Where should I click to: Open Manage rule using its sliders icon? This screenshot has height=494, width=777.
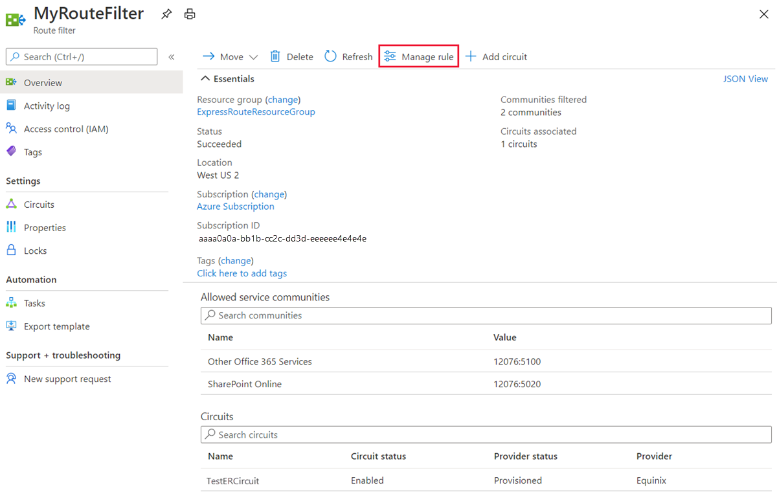(x=389, y=56)
